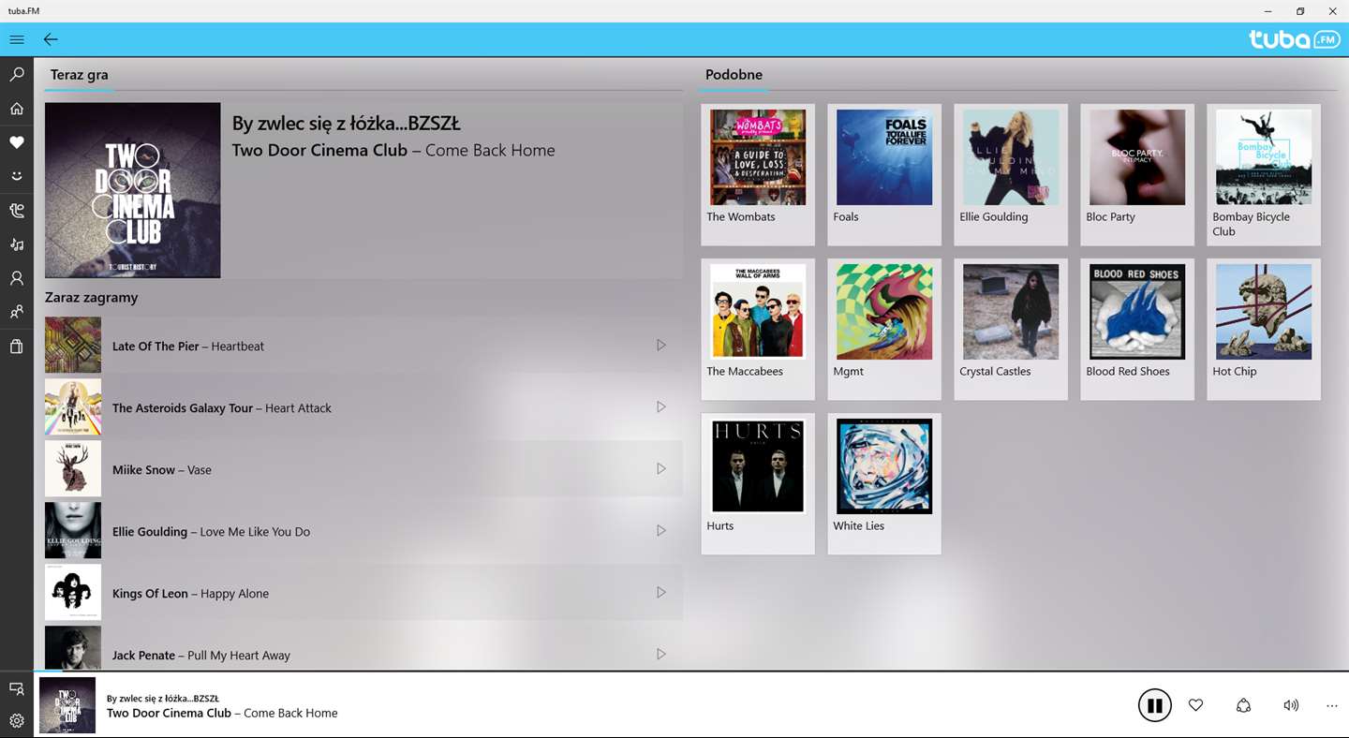Open the group of people sidebar icon
This screenshot has width=1349, height=738.
click(17, 312)
